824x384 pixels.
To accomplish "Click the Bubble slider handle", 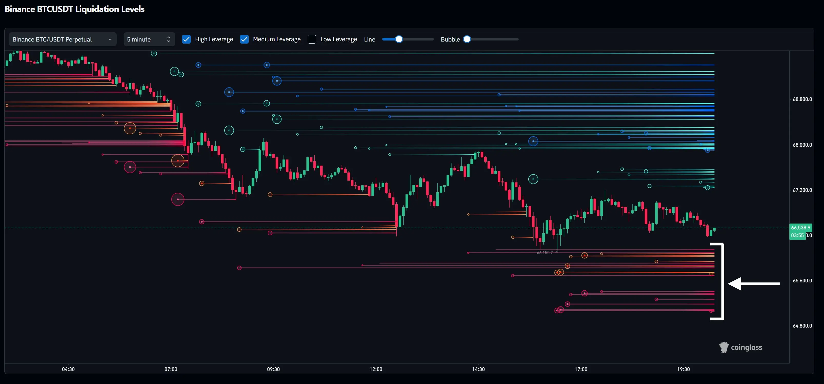I will click(x=467, y=39).
